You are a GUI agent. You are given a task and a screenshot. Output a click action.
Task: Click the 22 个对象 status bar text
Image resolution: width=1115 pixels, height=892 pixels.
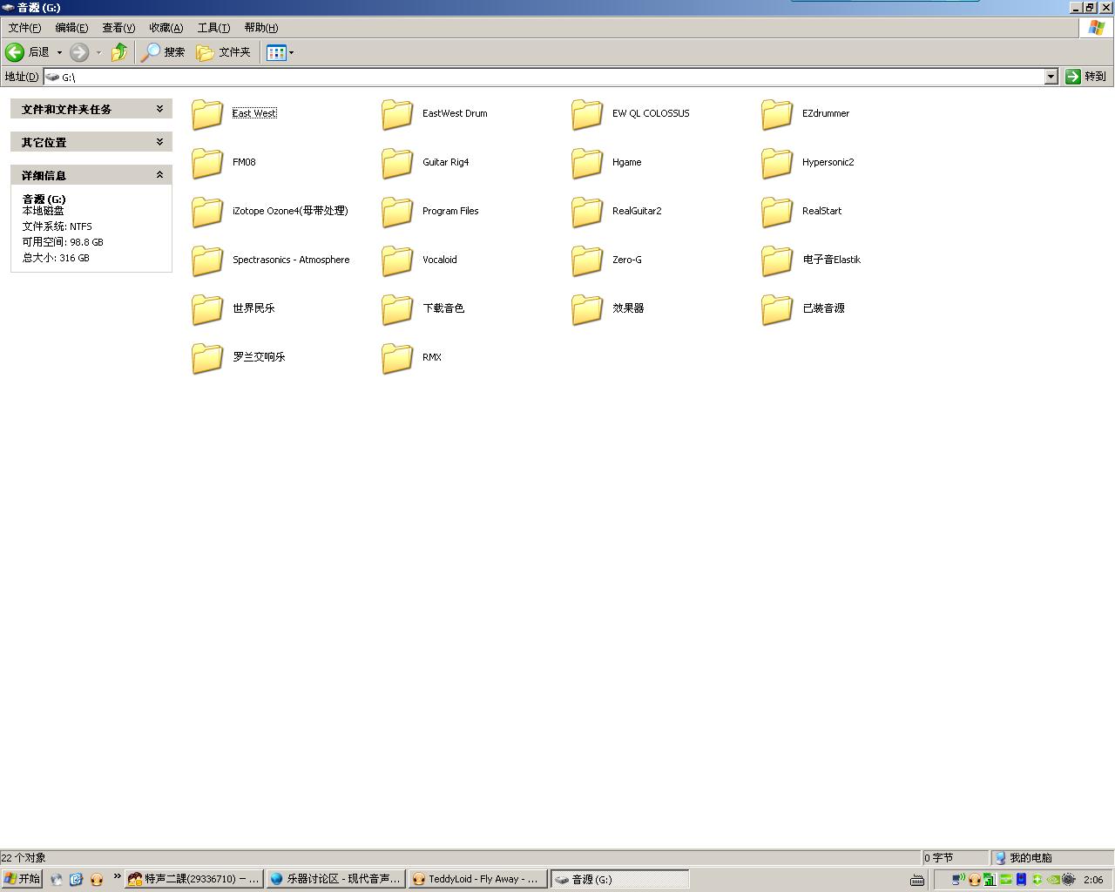pyautogui.click(x=24, y=858)
